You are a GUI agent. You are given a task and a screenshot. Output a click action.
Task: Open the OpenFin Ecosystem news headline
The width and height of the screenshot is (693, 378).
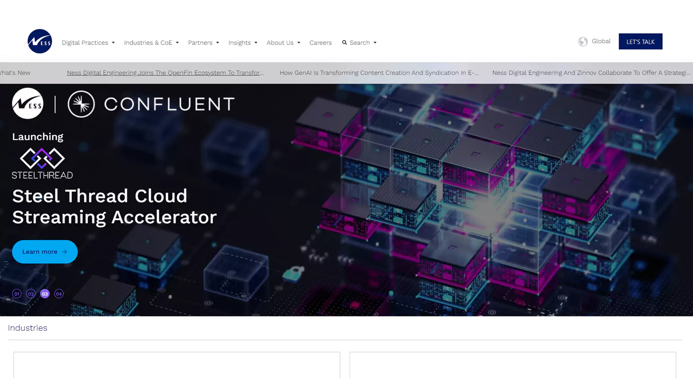[x=166, y=73]
